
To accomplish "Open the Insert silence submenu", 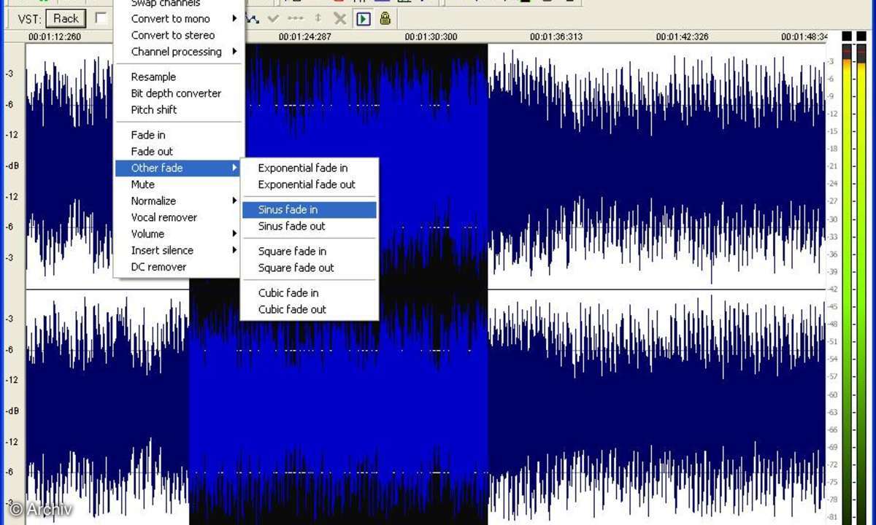I will tap(177, 250).
